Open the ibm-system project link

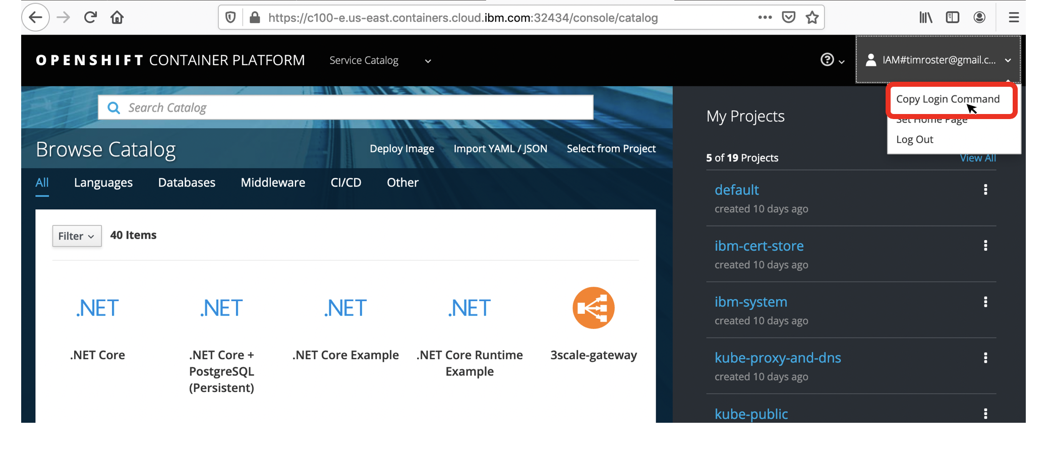pyautogui.click(x=750, y=302)
